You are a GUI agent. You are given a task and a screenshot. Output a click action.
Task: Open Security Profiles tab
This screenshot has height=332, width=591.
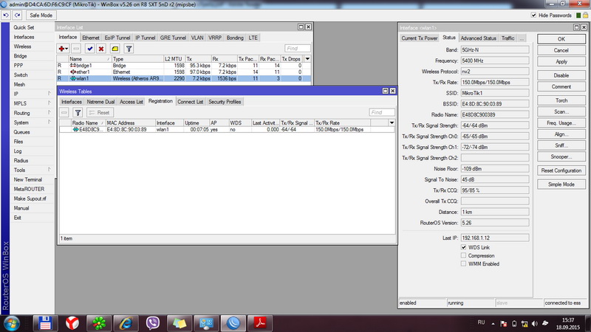click(x=225, y=102)
